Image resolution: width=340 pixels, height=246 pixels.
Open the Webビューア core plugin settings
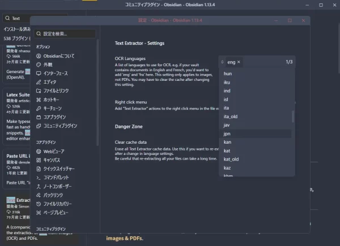pyautogui.click(x=50, y=152)
